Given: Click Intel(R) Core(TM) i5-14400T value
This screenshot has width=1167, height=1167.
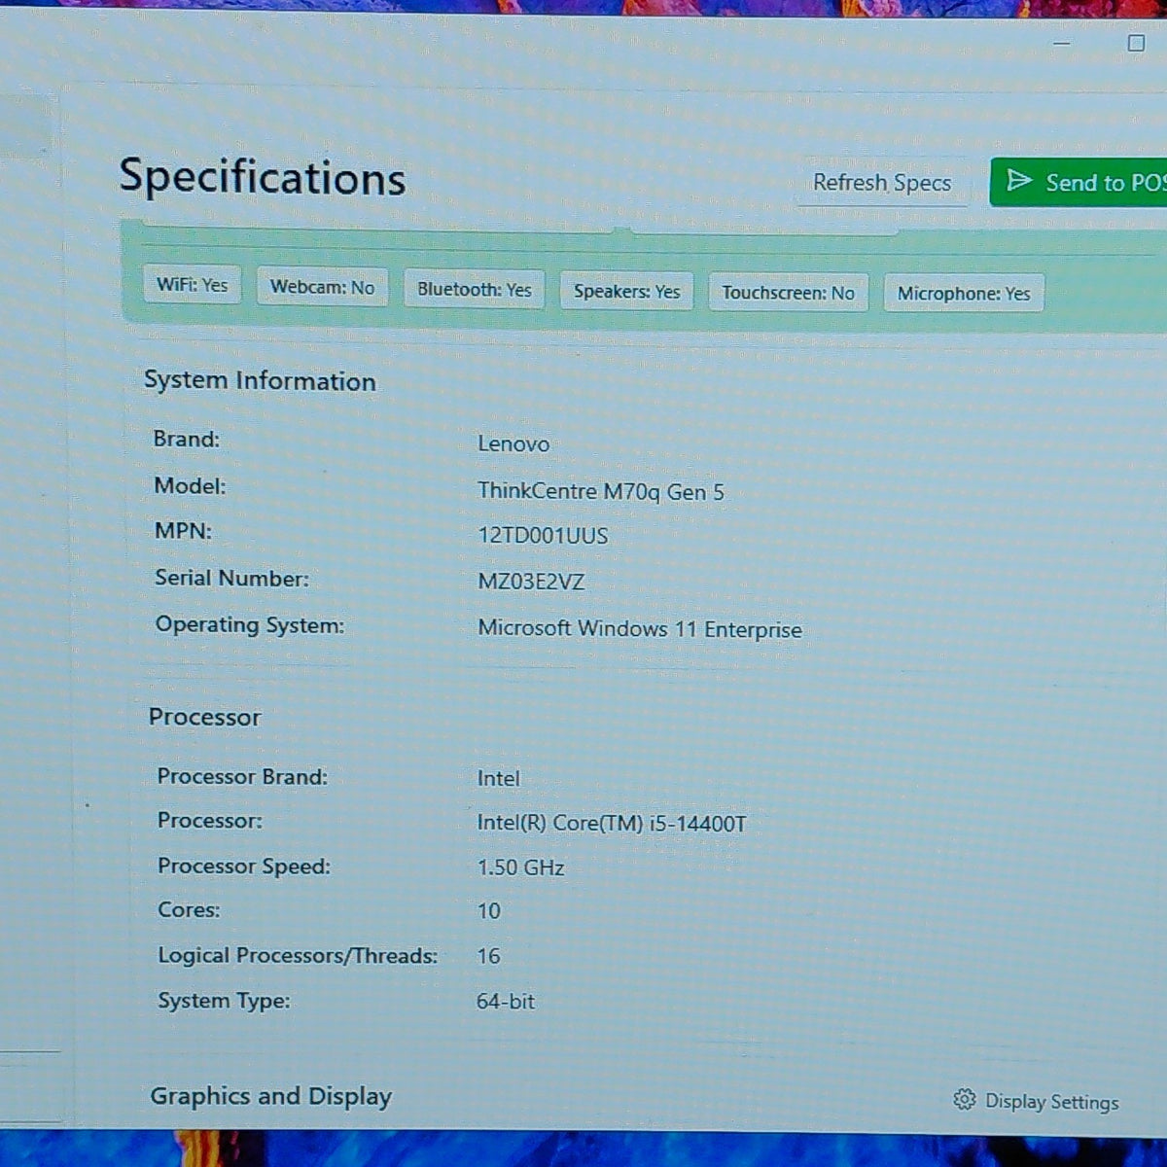Looking at the screenshot, I should click(x=612, y=824).
